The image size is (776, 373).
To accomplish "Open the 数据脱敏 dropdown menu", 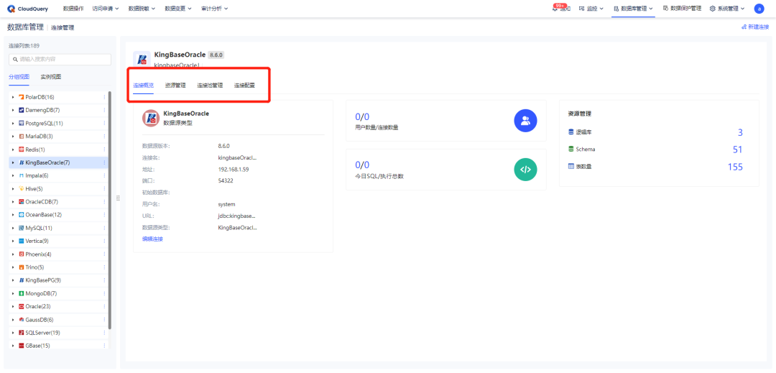I will click(142, 9).
